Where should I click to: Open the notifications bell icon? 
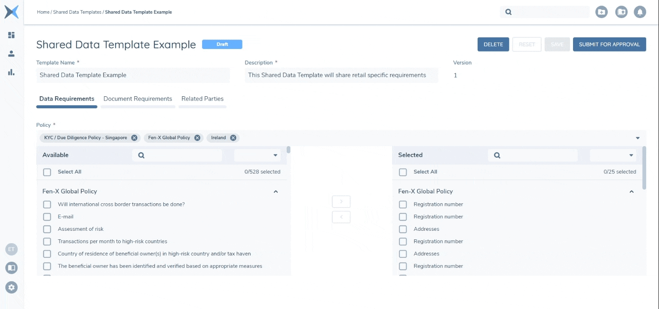click(x=640, y=12)
